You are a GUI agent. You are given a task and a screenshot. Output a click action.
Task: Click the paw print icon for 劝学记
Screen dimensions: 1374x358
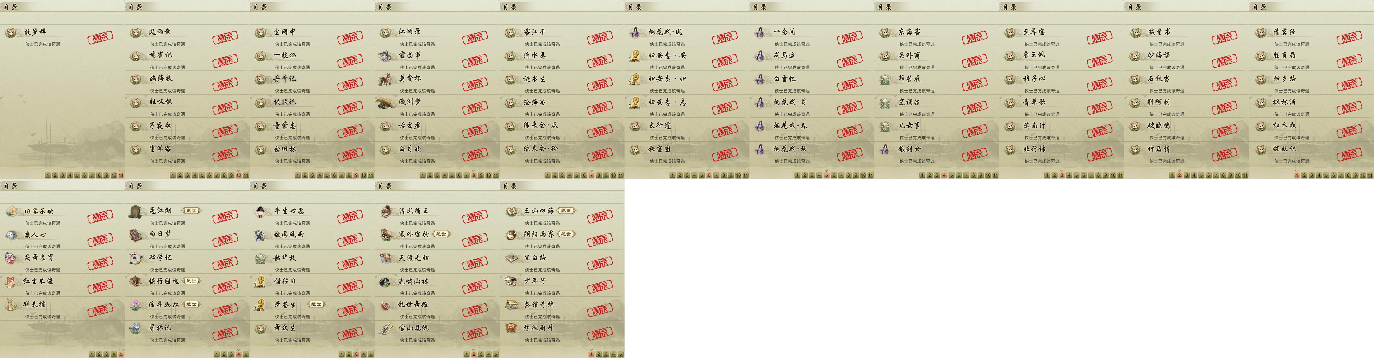point(136,258)
